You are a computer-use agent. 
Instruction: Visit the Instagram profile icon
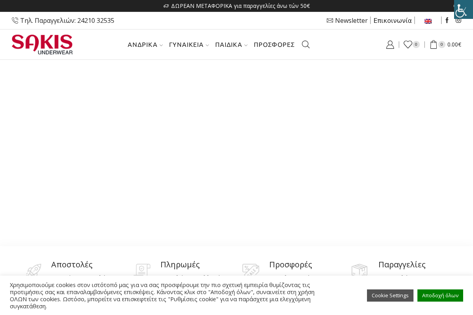tap(458, 20)
